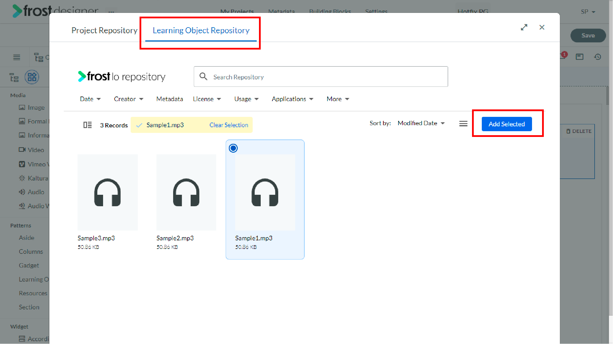Viewport: 613px width, 344px height.
Task: Open the version history clock icon
Action: coord(597,57)
